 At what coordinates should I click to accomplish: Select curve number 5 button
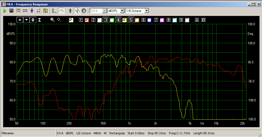[131, 20]
